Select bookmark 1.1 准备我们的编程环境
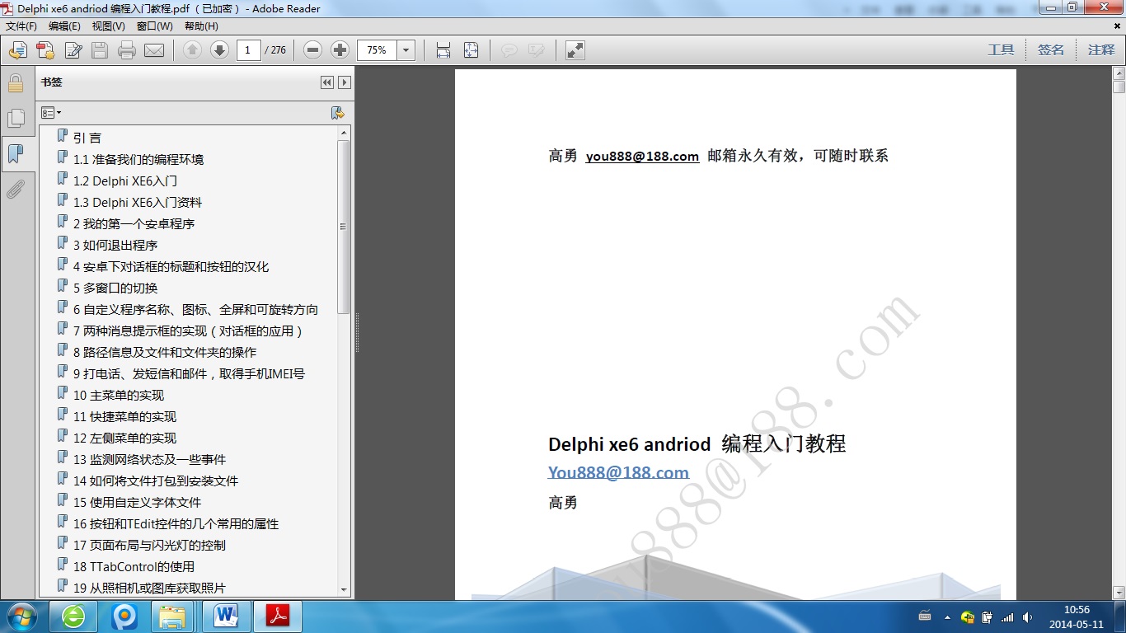This screenshot has height=633, width=1126. click(x=138, y=159)
